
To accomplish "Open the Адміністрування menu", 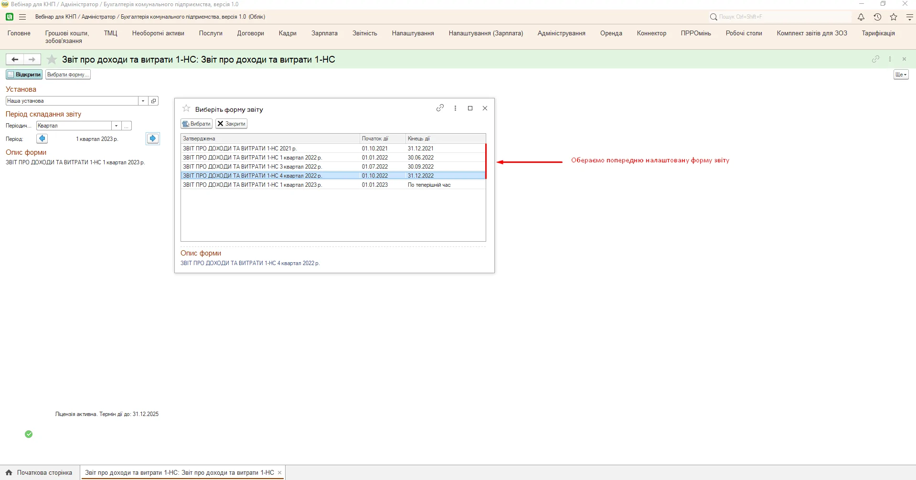I will [x=561, y=33].
